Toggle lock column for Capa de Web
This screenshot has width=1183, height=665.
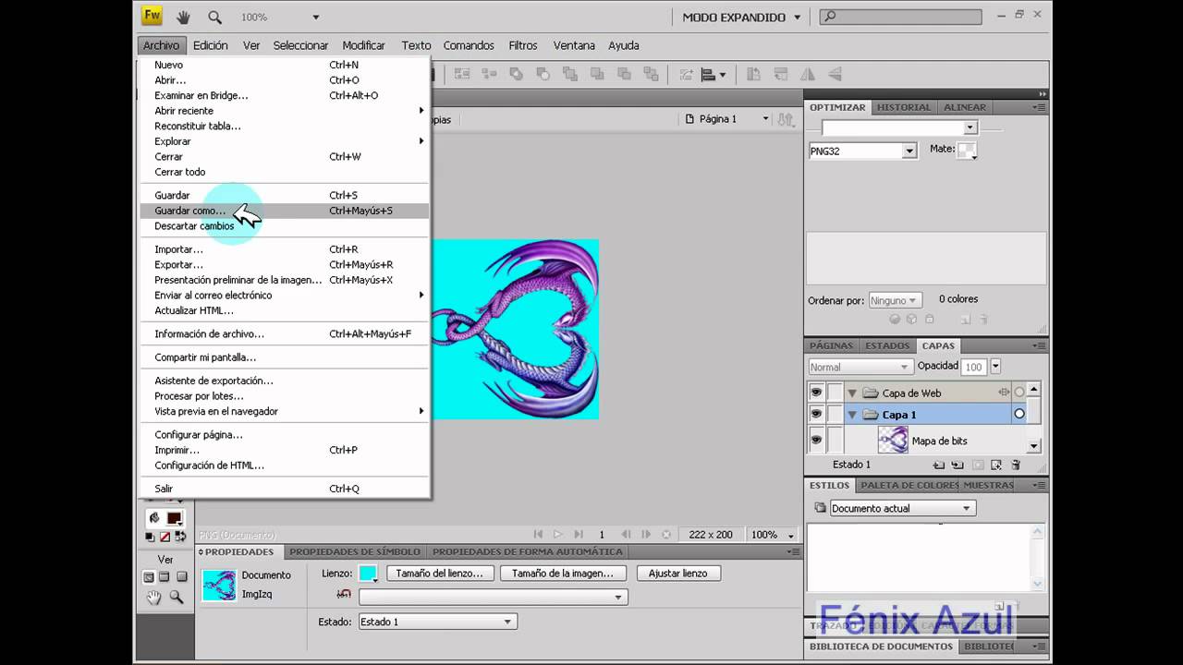tap(835, 393)
